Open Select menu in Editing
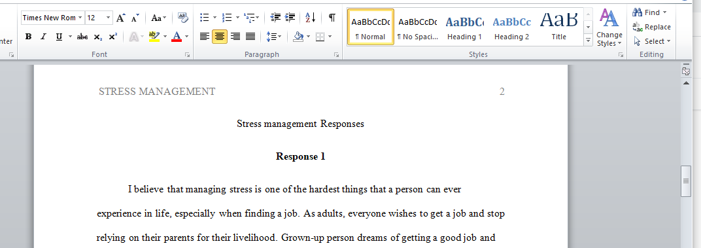The width and height of the screenshot is (701, 248). 652,41
